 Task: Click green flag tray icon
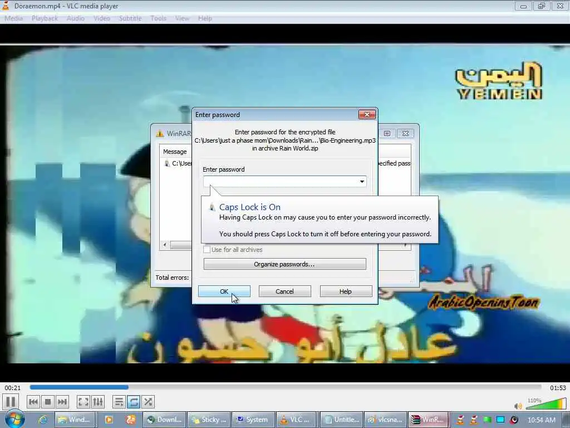point(487,420)
